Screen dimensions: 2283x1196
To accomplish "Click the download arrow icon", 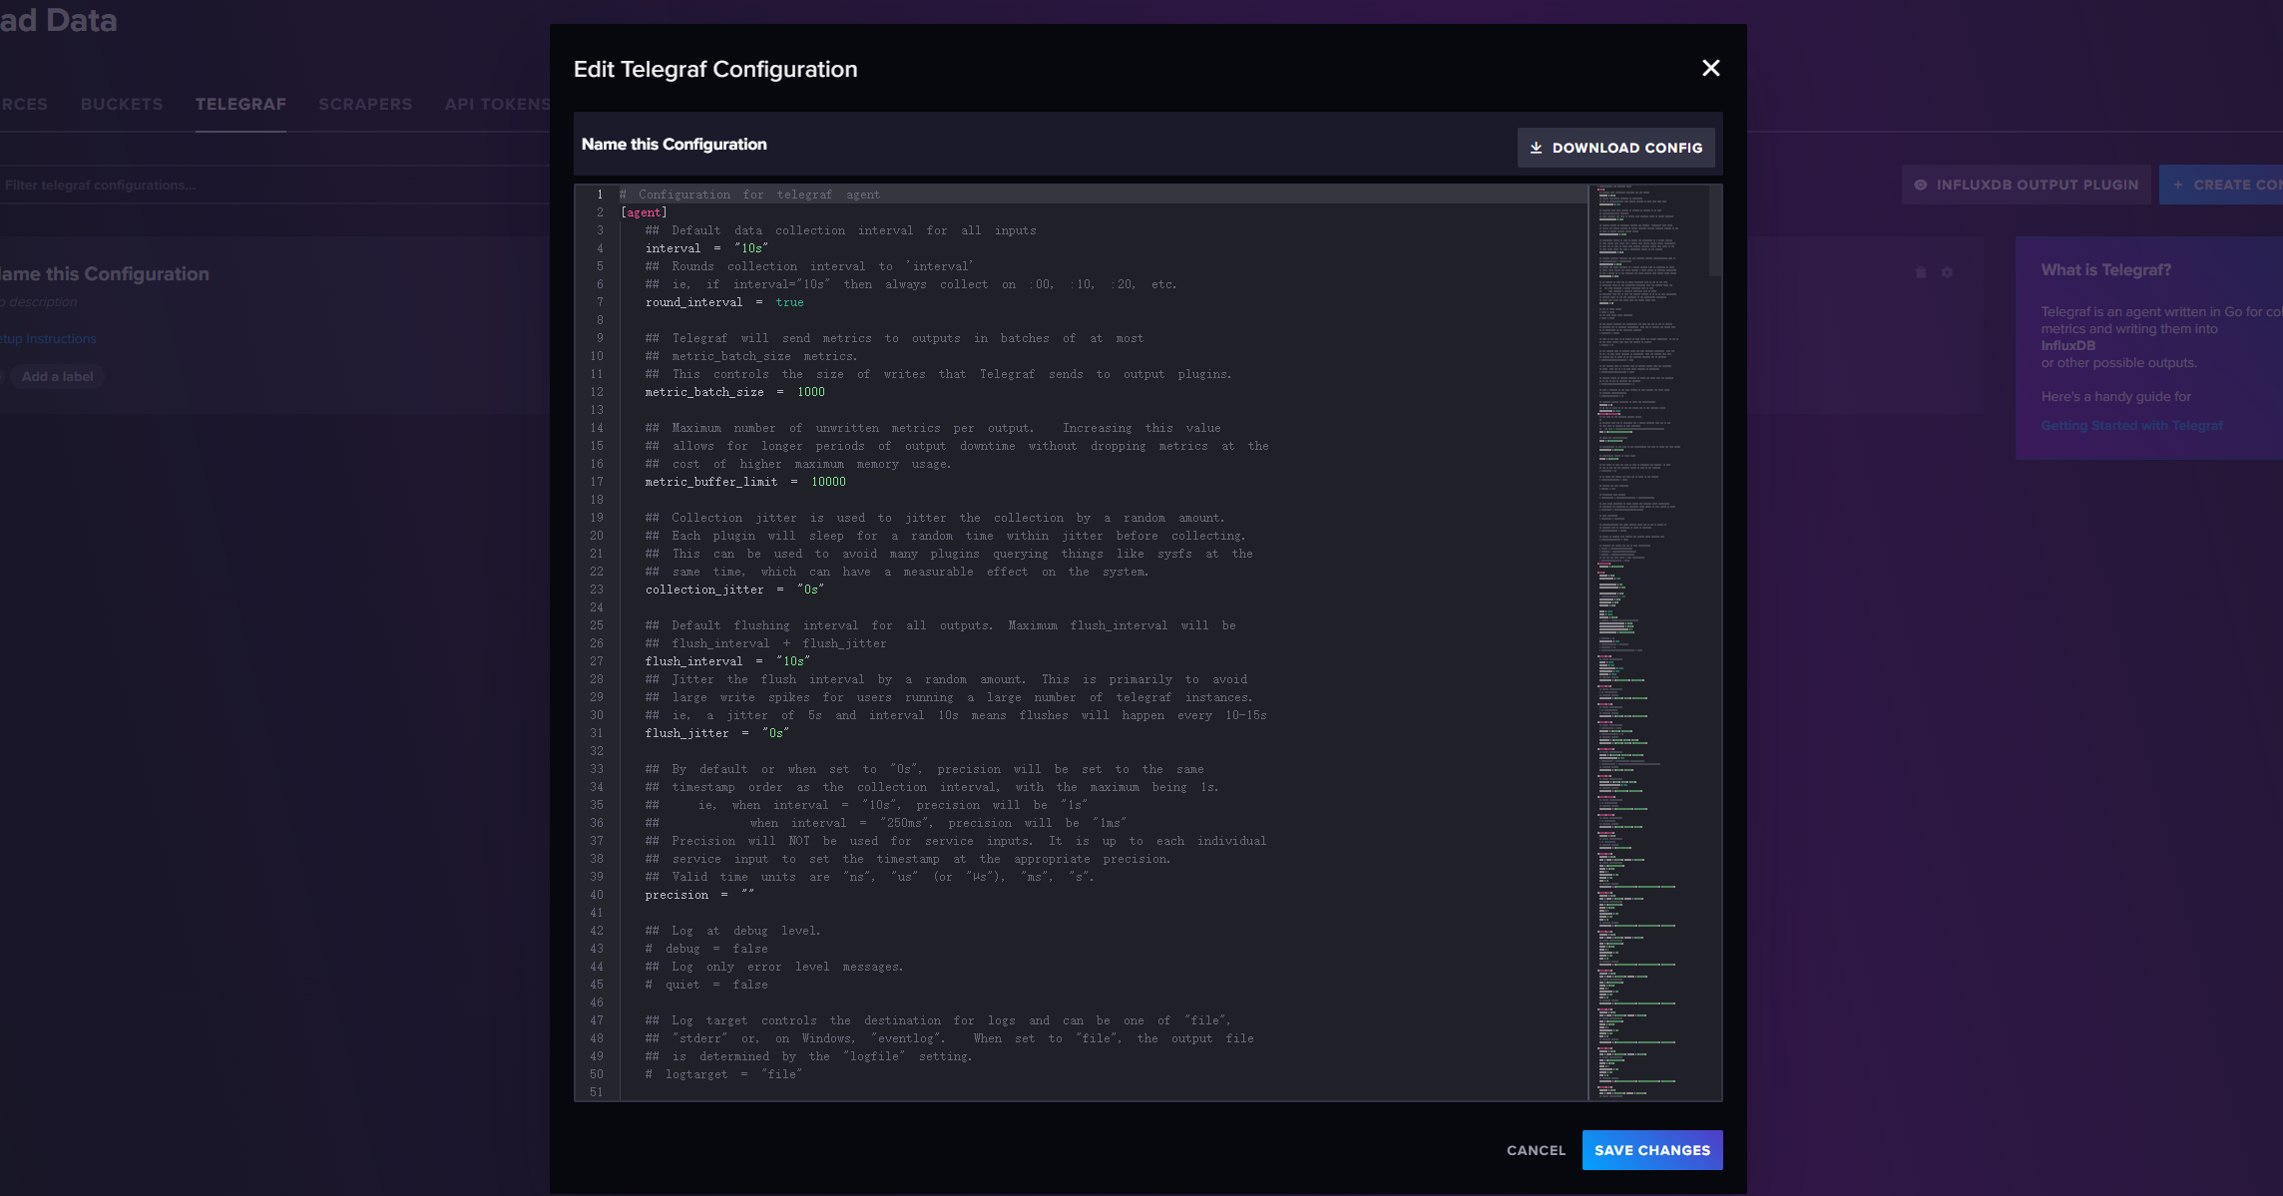I will tap(1536, 148).
